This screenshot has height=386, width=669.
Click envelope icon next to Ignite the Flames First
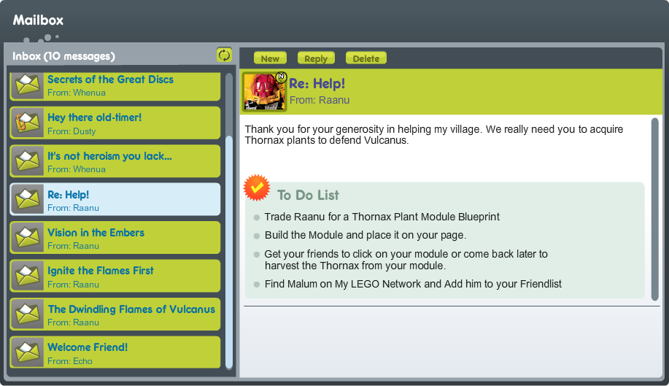27,276
